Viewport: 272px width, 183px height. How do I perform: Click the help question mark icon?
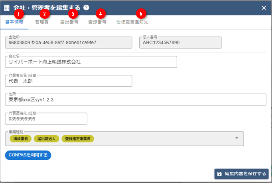click(x=86, y=8)
